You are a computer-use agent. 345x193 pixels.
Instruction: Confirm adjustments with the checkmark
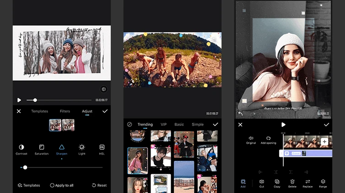(x=105, y=111)
